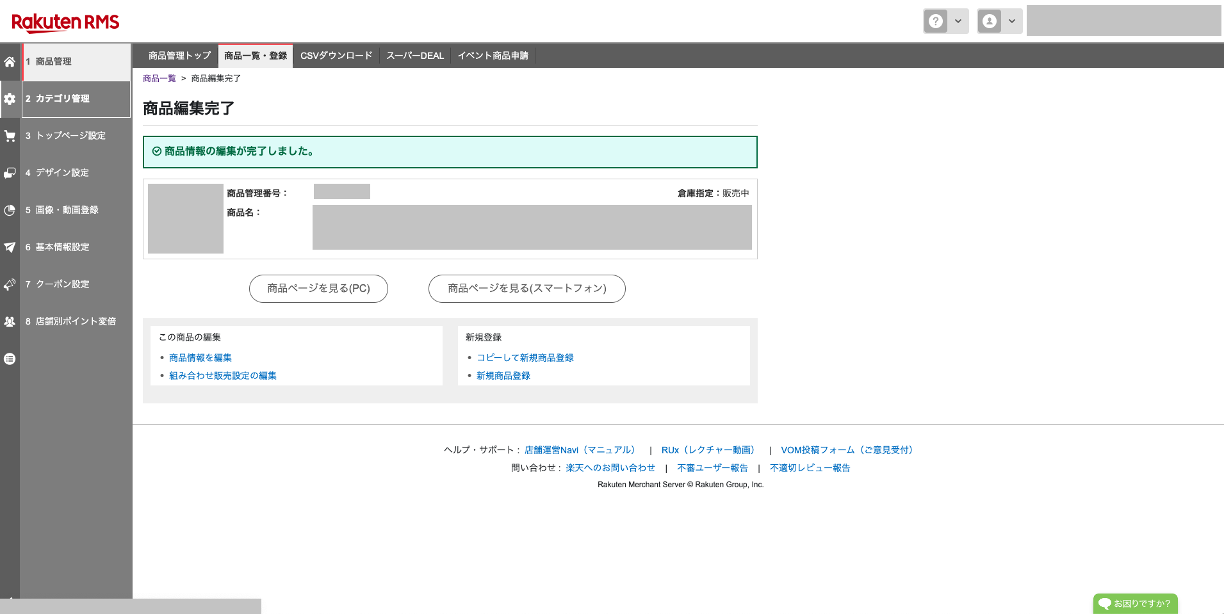Click the paper plane icon for 基本情報設定

10,247
